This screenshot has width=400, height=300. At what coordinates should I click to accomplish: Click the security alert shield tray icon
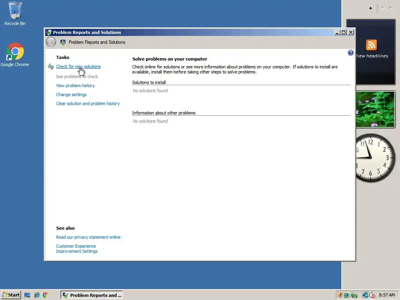[x=340, y=295]
